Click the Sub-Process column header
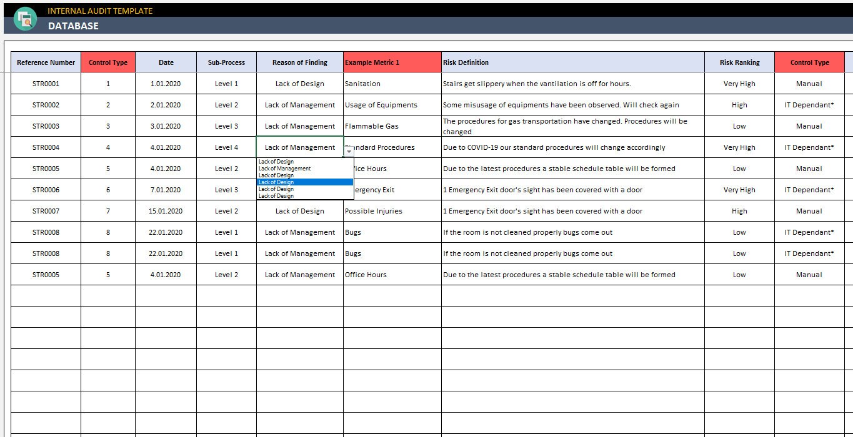The height and width of the screenshot is (437, 853). [226, 62]
